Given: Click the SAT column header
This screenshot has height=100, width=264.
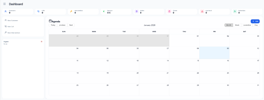Looking at the screenshot, I should pyautogui.click(x=244, y=32).
